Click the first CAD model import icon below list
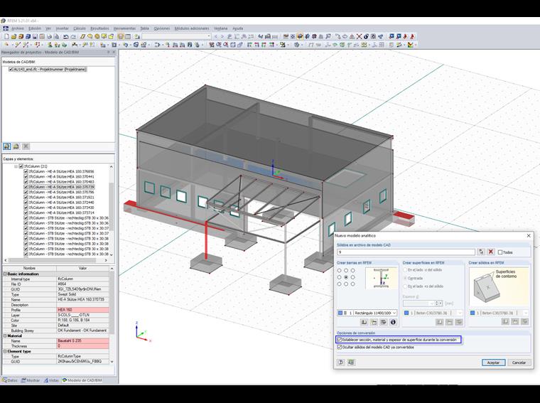The width and height of the screenshot is (540, 403). tap(7, 146)
